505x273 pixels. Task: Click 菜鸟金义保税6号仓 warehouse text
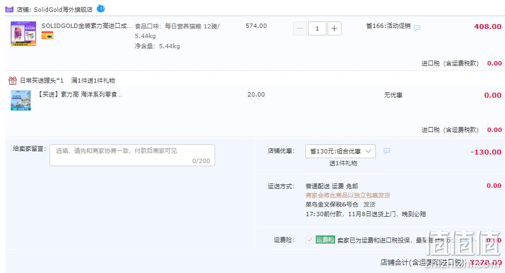point(332,204)
